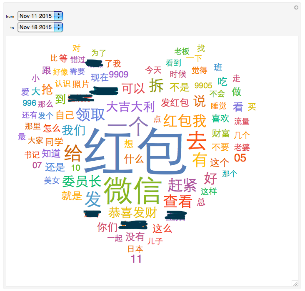The width and height of the screenshot is (305, 291).
Task: Click the orange word 那里
Action: [x=32, y=127]
